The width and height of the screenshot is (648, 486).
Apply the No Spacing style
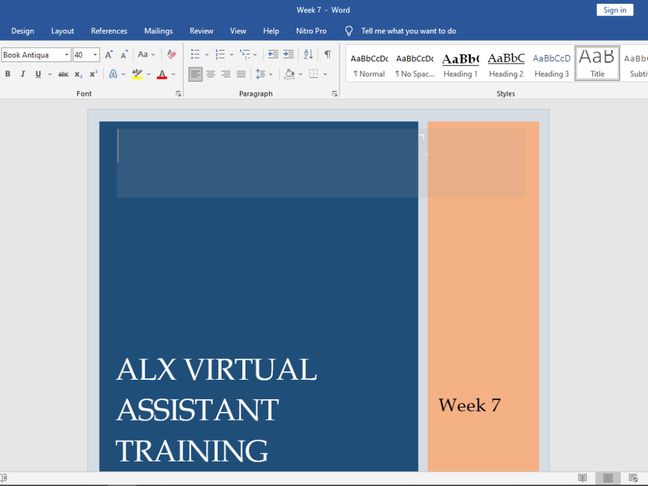415,64
